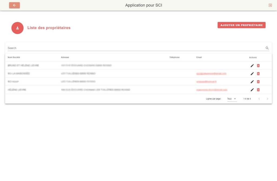Remove the last owner using trash icon
Screen dimensions: 277x181
(258, 90)
